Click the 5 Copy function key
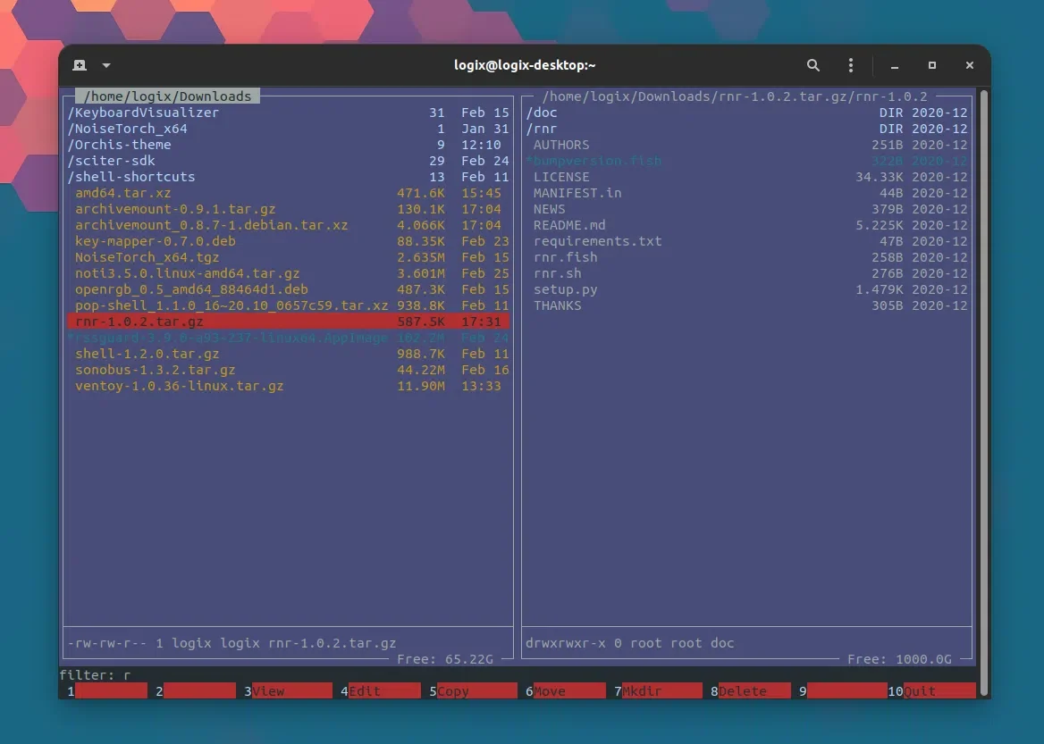The width and height of the screenshot is (1044, 744). 473,690
